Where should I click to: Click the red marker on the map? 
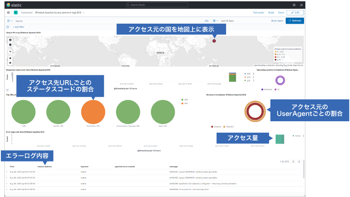(x=214, y=41)
